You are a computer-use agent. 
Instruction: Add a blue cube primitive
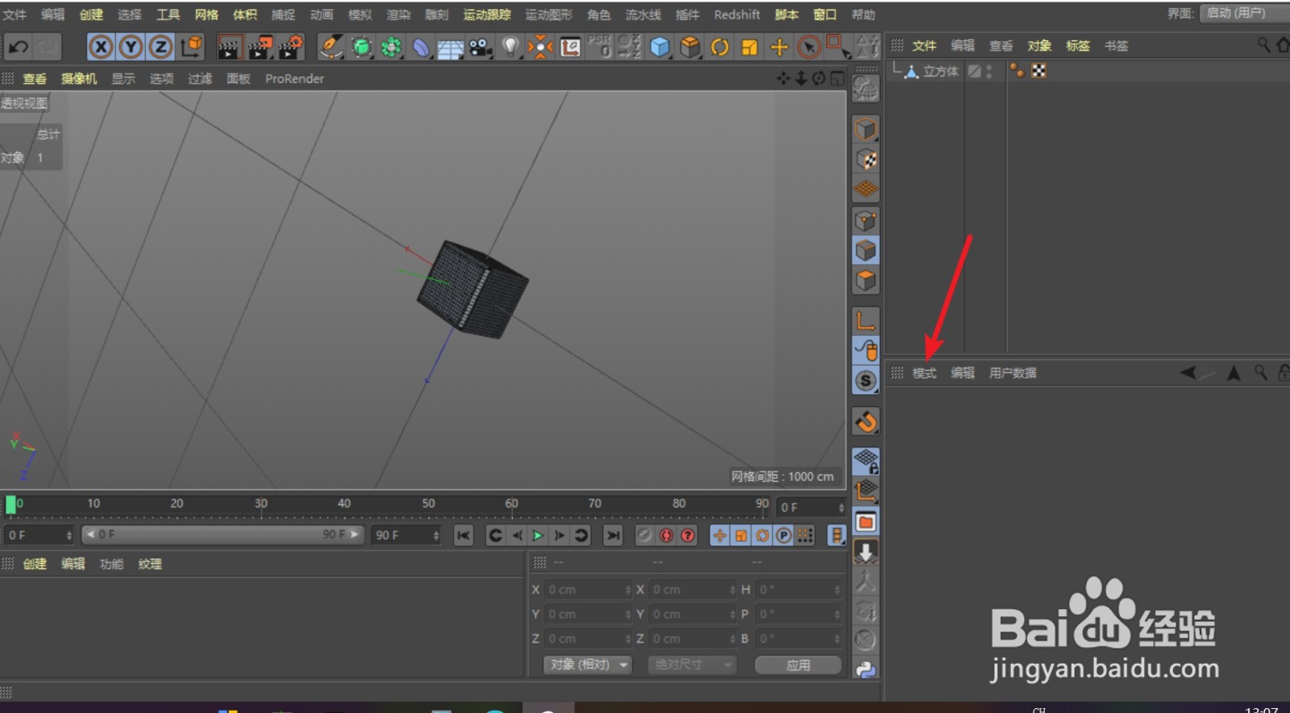[660, 48]
